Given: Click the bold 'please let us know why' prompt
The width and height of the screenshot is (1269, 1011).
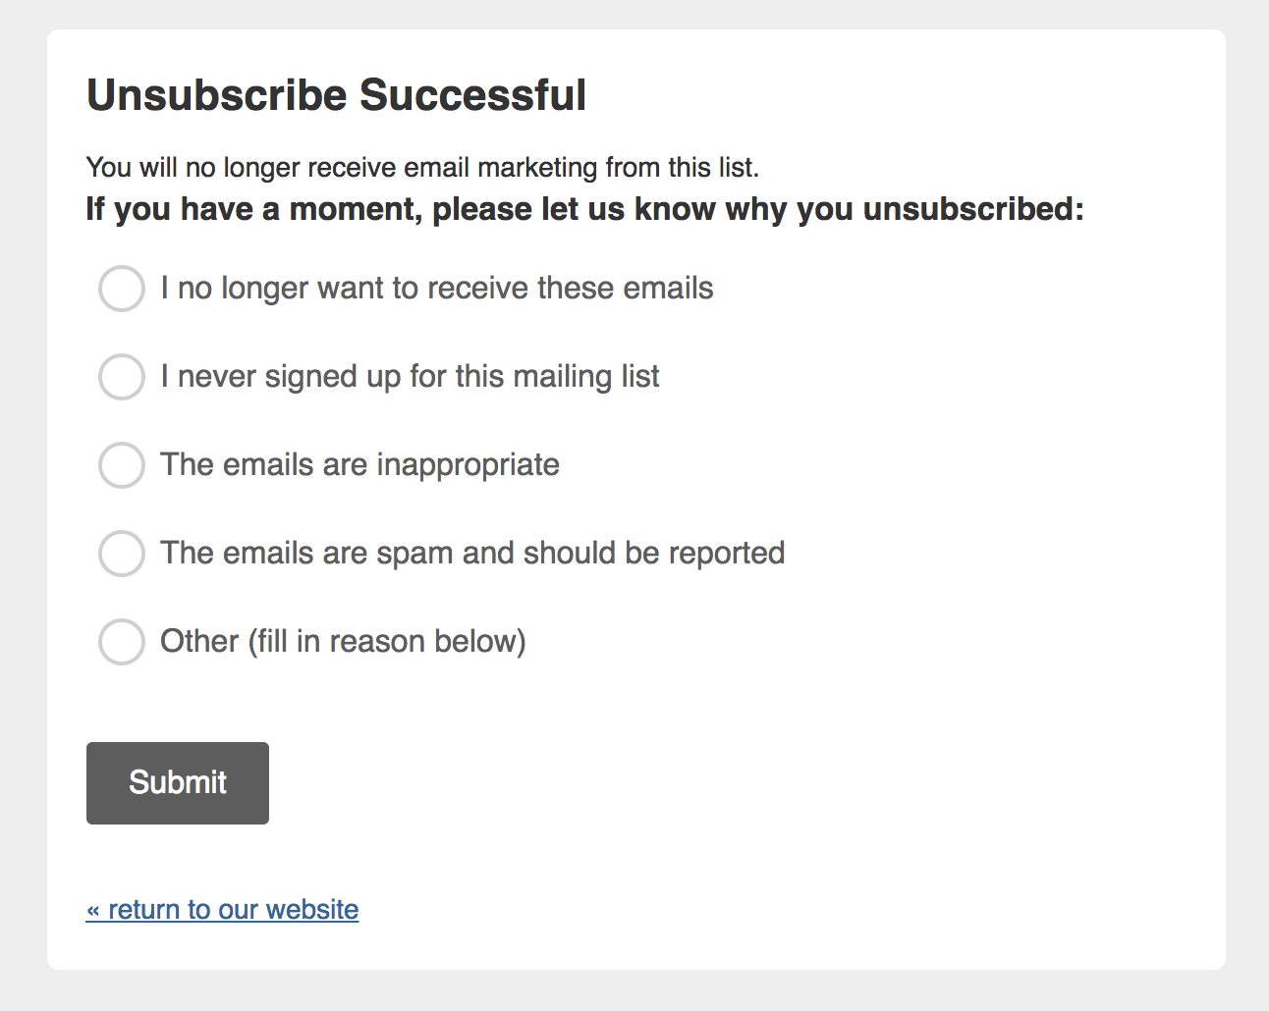Looking at the screenshot, I should point(584,209).
